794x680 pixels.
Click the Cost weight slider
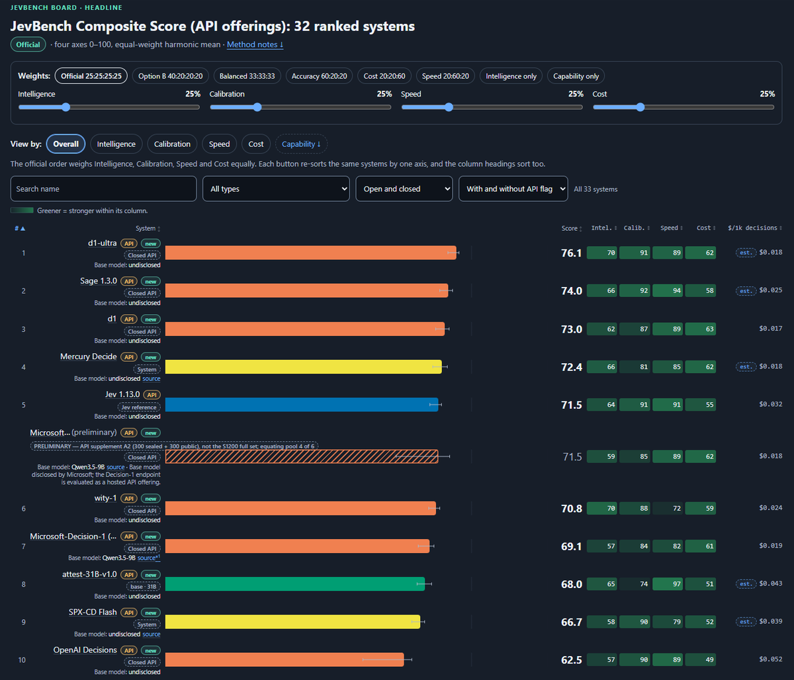[x=684, y=107]
